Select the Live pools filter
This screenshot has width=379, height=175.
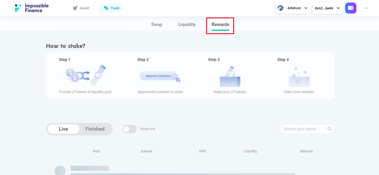(x=63, y=129)
